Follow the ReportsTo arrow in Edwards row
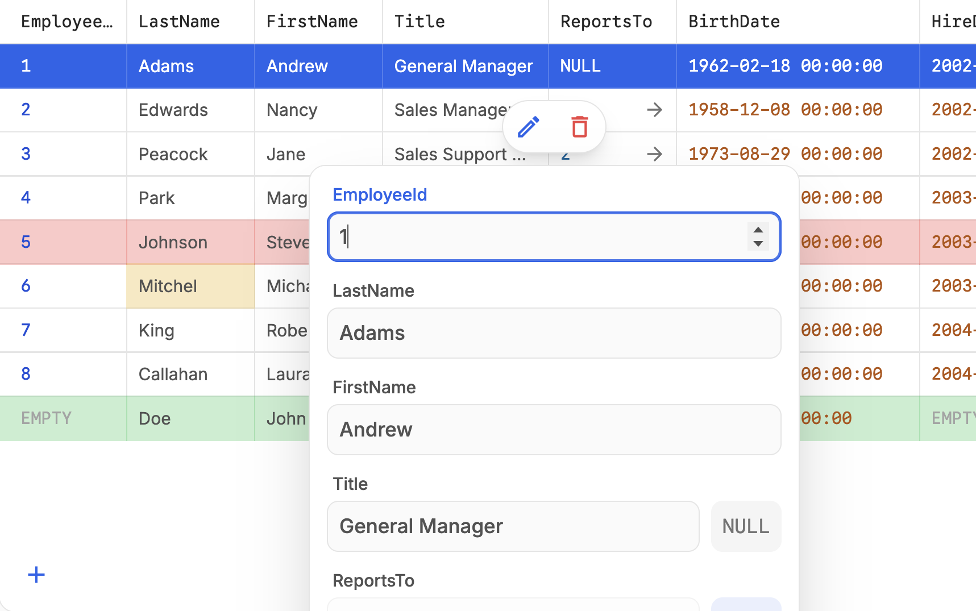The width and height of the screenshot is (976, 611). (x=654, y=110)
